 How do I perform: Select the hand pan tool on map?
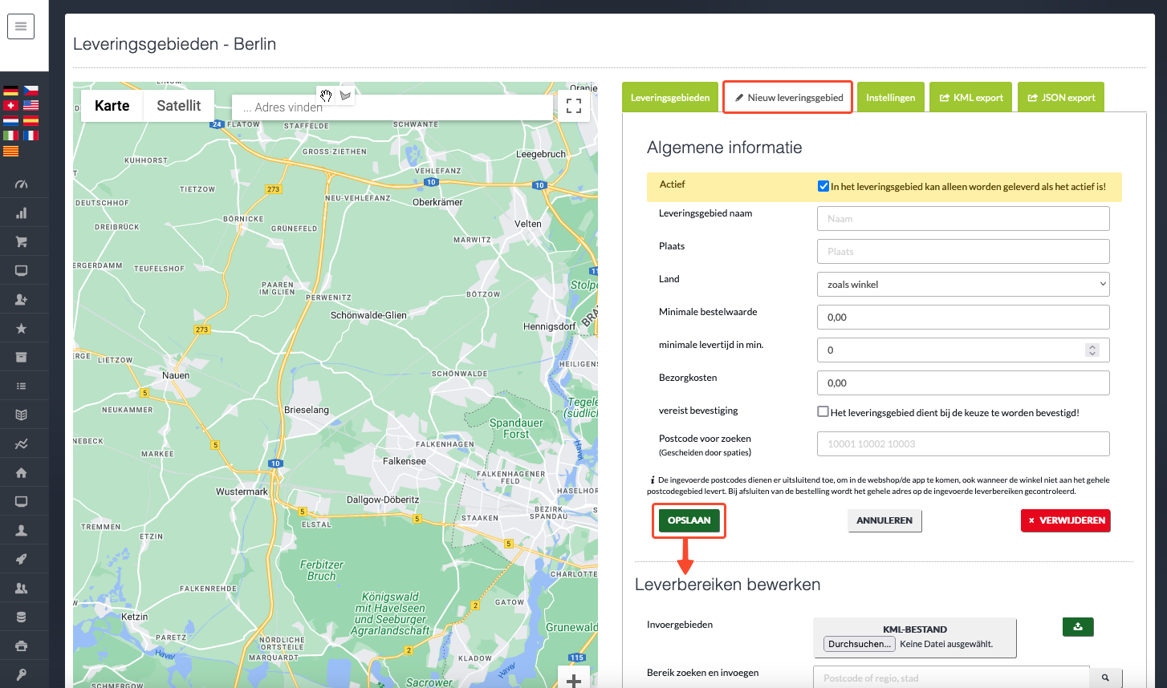(x=326, y=95)
